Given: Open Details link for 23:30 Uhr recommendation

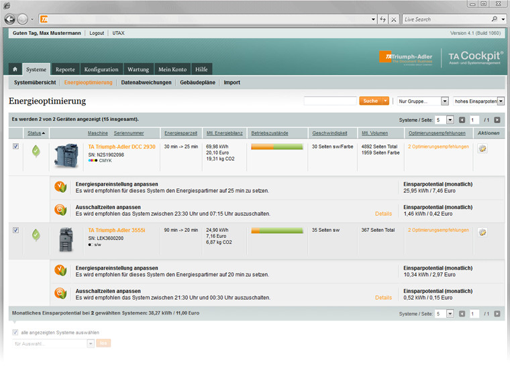Looking at the screenshot, I should [383, 214].
